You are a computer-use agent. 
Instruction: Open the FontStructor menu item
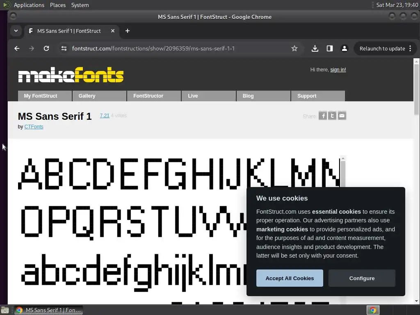(x=154, y=96)
